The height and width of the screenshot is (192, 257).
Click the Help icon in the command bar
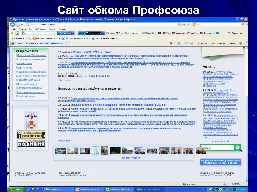[x=241, y=43]
